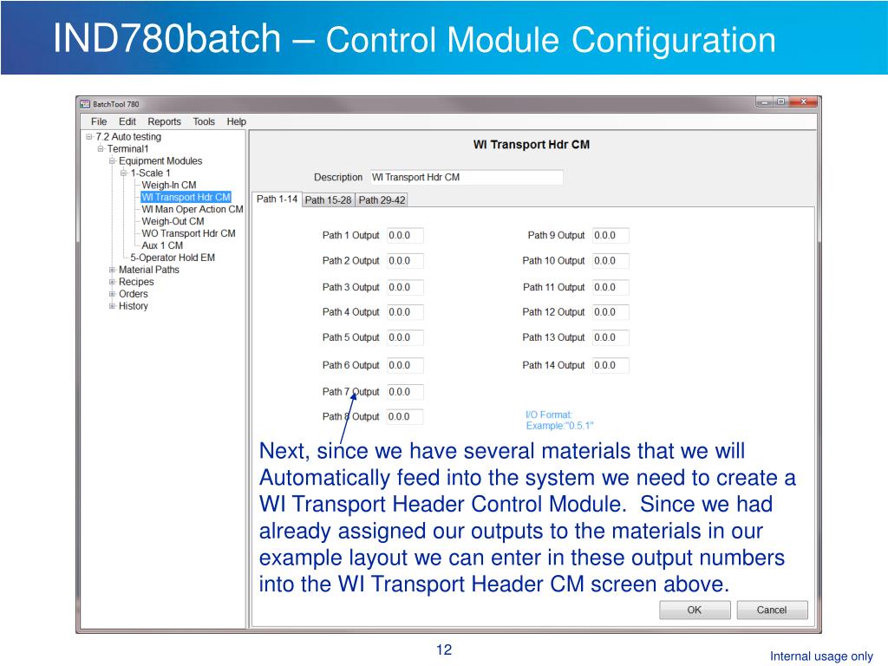
Task: Expand the Orders node
Action: point(112,294)
